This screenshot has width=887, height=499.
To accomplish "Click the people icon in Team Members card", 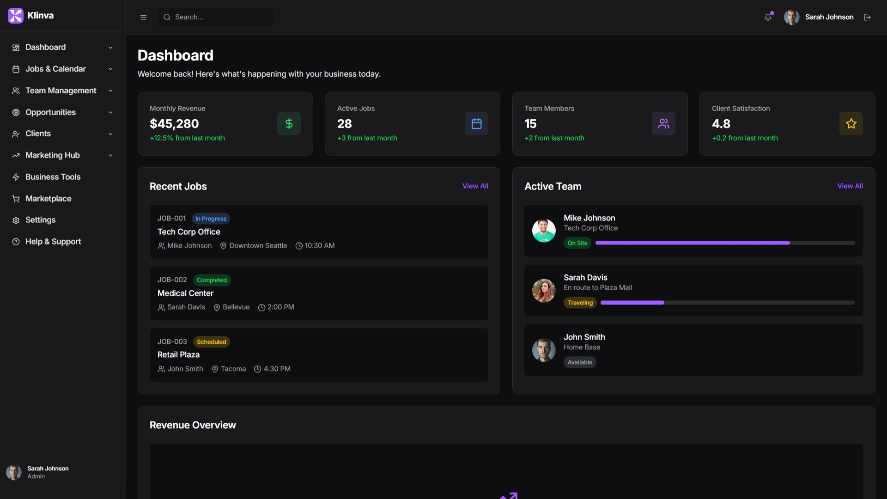I will pos(663,123).
